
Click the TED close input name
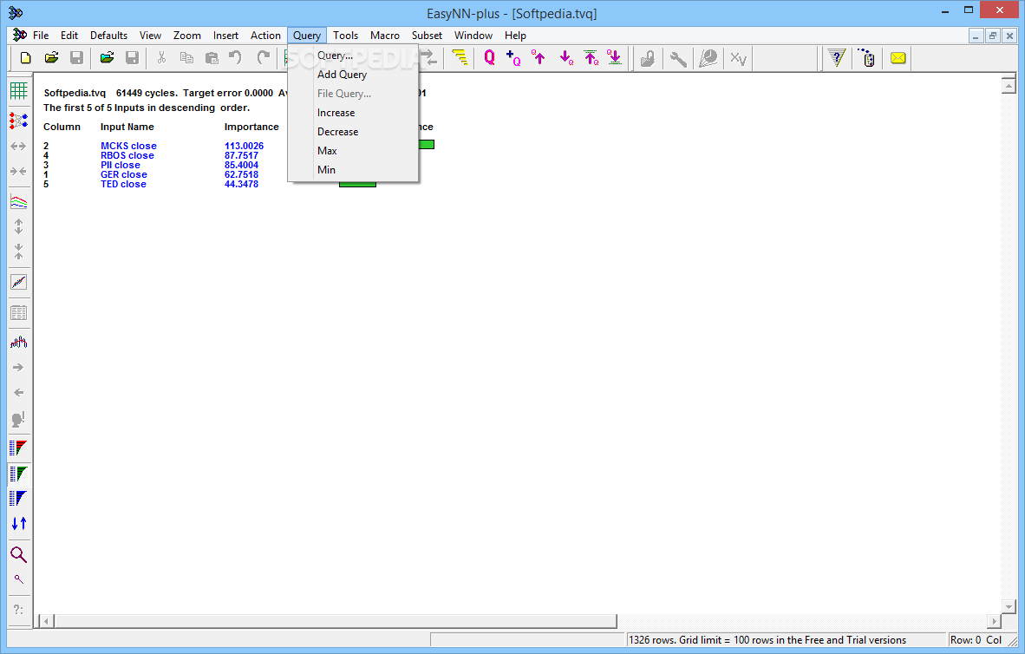click(x=123, y=185)
